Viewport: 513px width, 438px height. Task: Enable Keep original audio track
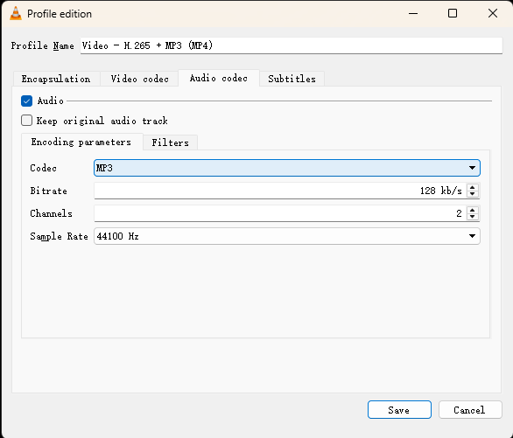point(26,121)
